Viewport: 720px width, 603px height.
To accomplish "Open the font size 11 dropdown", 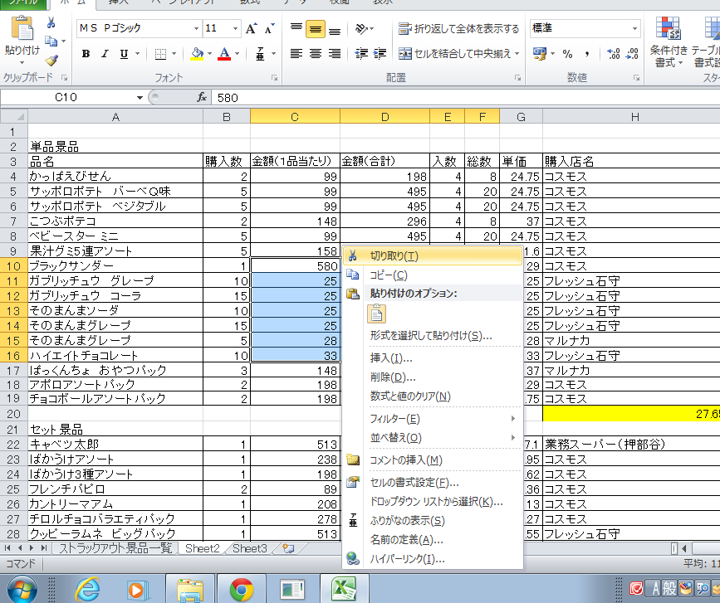I will 235,28.
